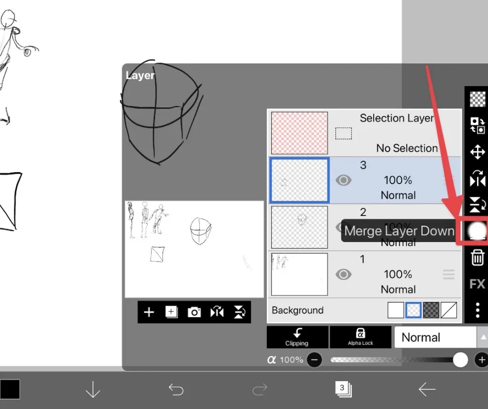The height and width of the screenshot is (409, 488).
Task: Select the checkered background option
Action: (x=431, y=310)
